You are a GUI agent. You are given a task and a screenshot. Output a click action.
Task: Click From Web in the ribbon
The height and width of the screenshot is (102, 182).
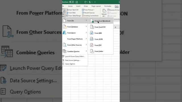(71, 13)
